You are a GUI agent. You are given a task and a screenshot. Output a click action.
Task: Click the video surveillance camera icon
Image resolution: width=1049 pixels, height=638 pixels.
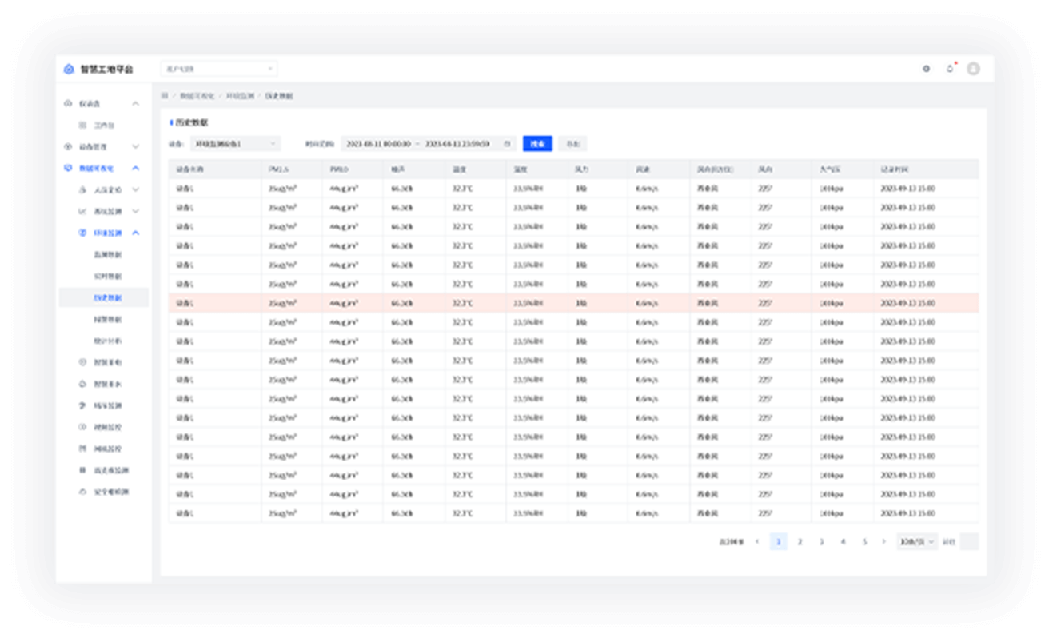click(82, 427)
